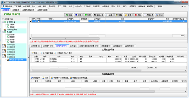Open the 财务 menu
This screenshot has width=189, height=98.
pos(70,6)
